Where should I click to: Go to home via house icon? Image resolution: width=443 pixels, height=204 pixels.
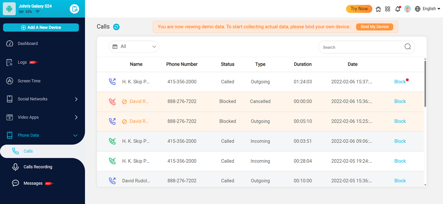[x=378, y=9]
